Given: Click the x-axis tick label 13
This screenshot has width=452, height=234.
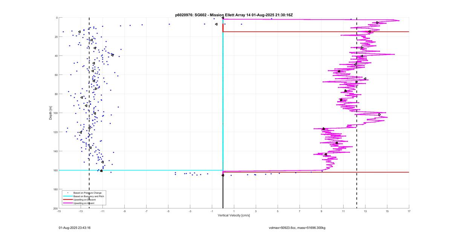Looking at the screenshot, I should pos(365,211).
